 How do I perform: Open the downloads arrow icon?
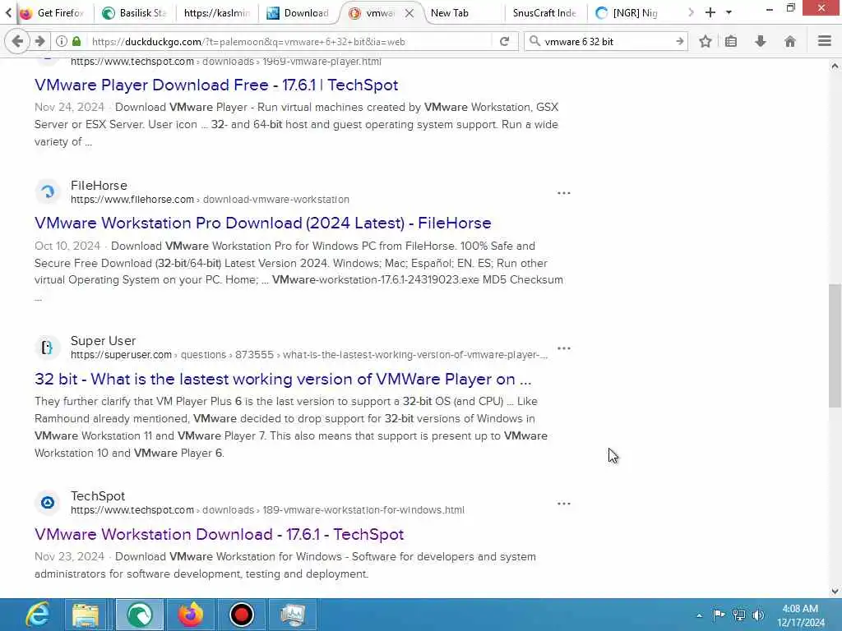(x=761, y=41)
